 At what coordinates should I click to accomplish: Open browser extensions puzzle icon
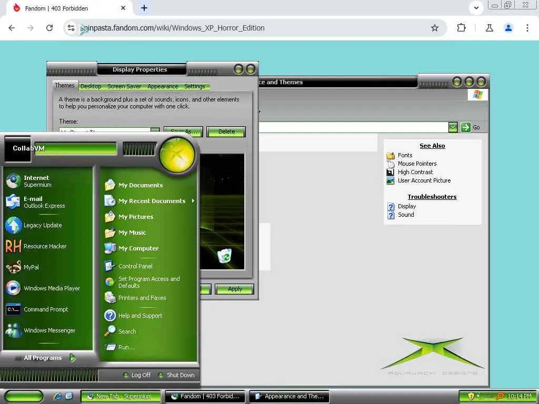point(461,28)
